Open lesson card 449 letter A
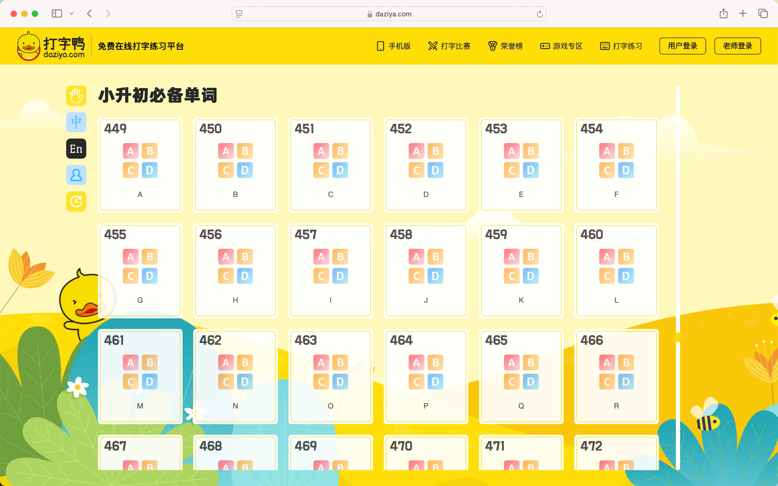 coord(140,165)
